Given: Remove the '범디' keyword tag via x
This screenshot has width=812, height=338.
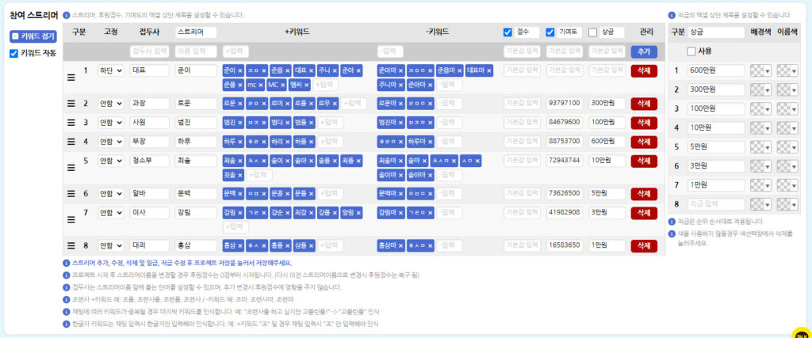Looking at the screenshot, I should pyautogui.click(x=287, y=123).
